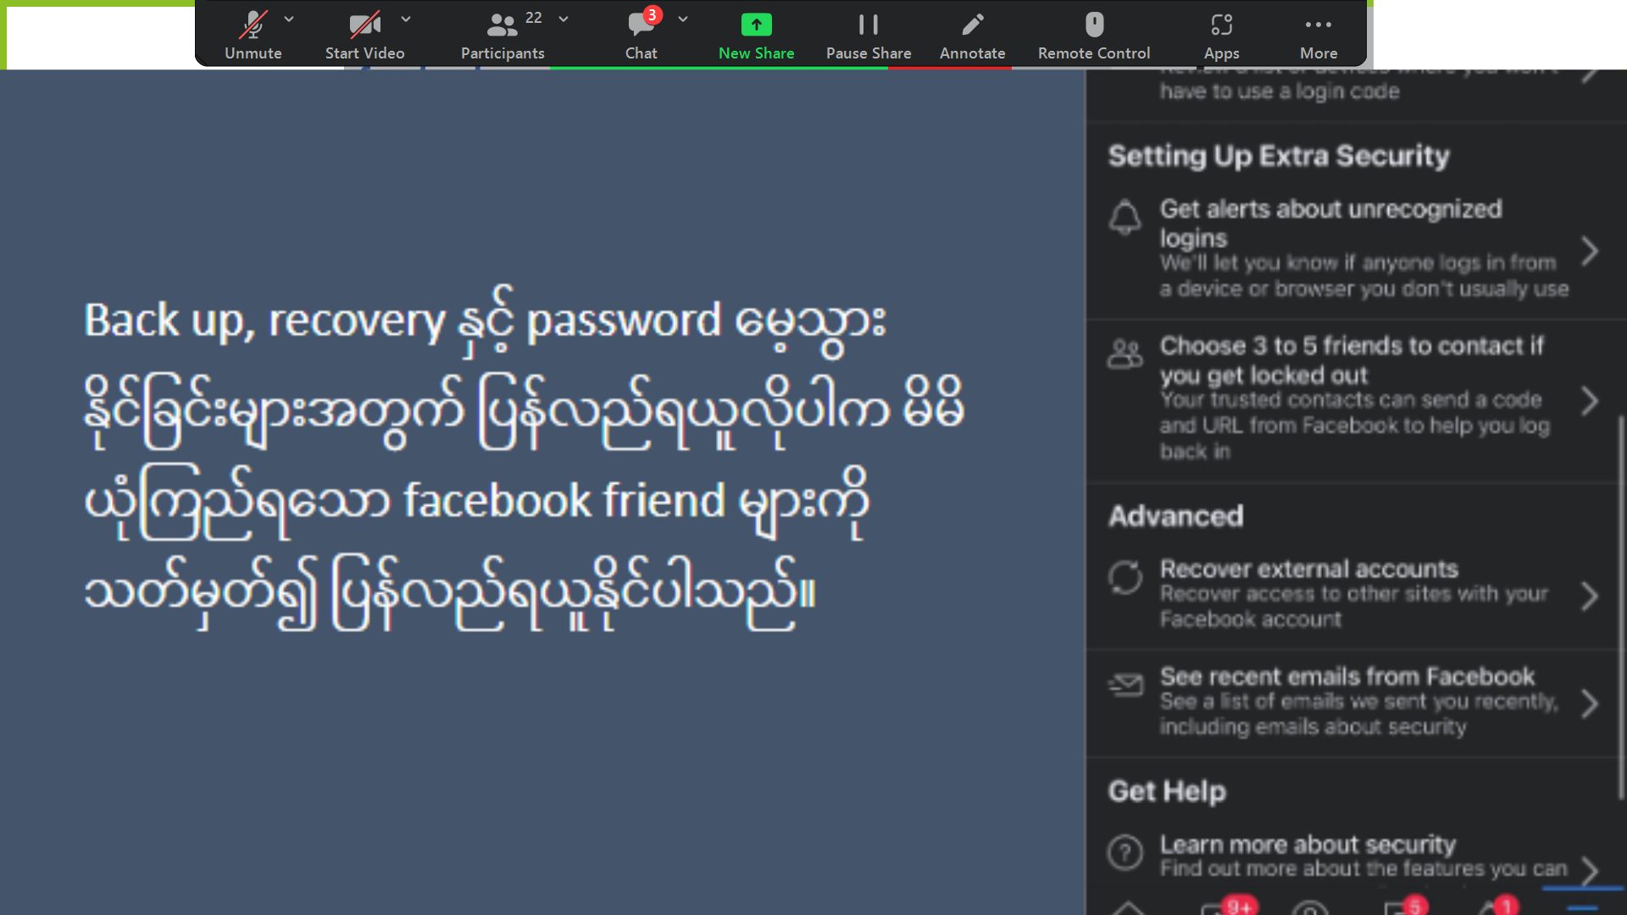Open the Annotate pencil tool

point(972,36)
